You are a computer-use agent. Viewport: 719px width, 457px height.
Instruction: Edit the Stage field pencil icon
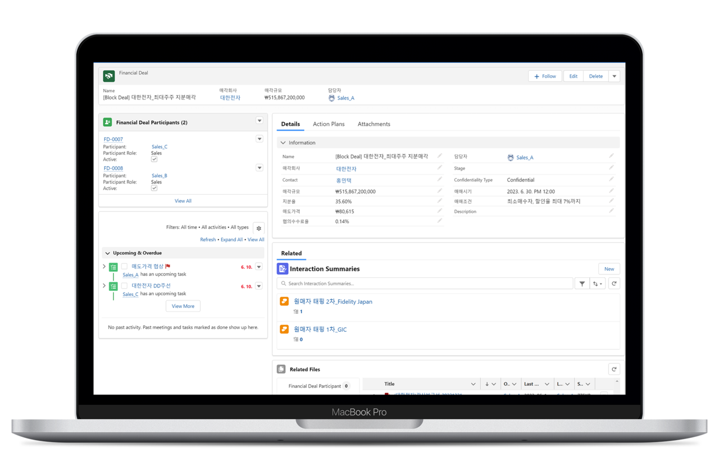point(611,167)
